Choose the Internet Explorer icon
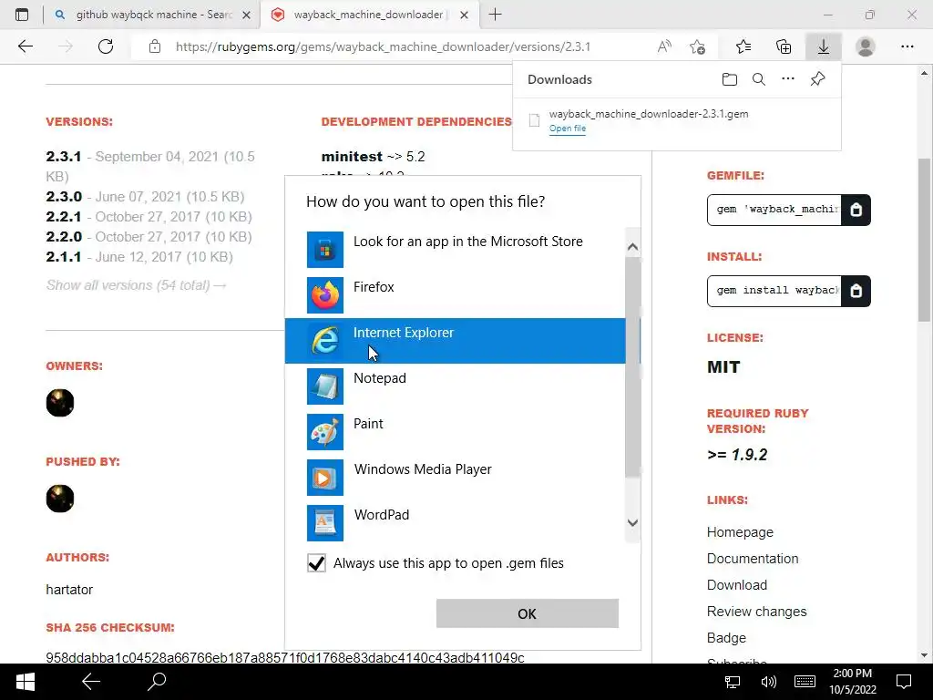The height and width of the screenshot is (700, 933). 325,341
